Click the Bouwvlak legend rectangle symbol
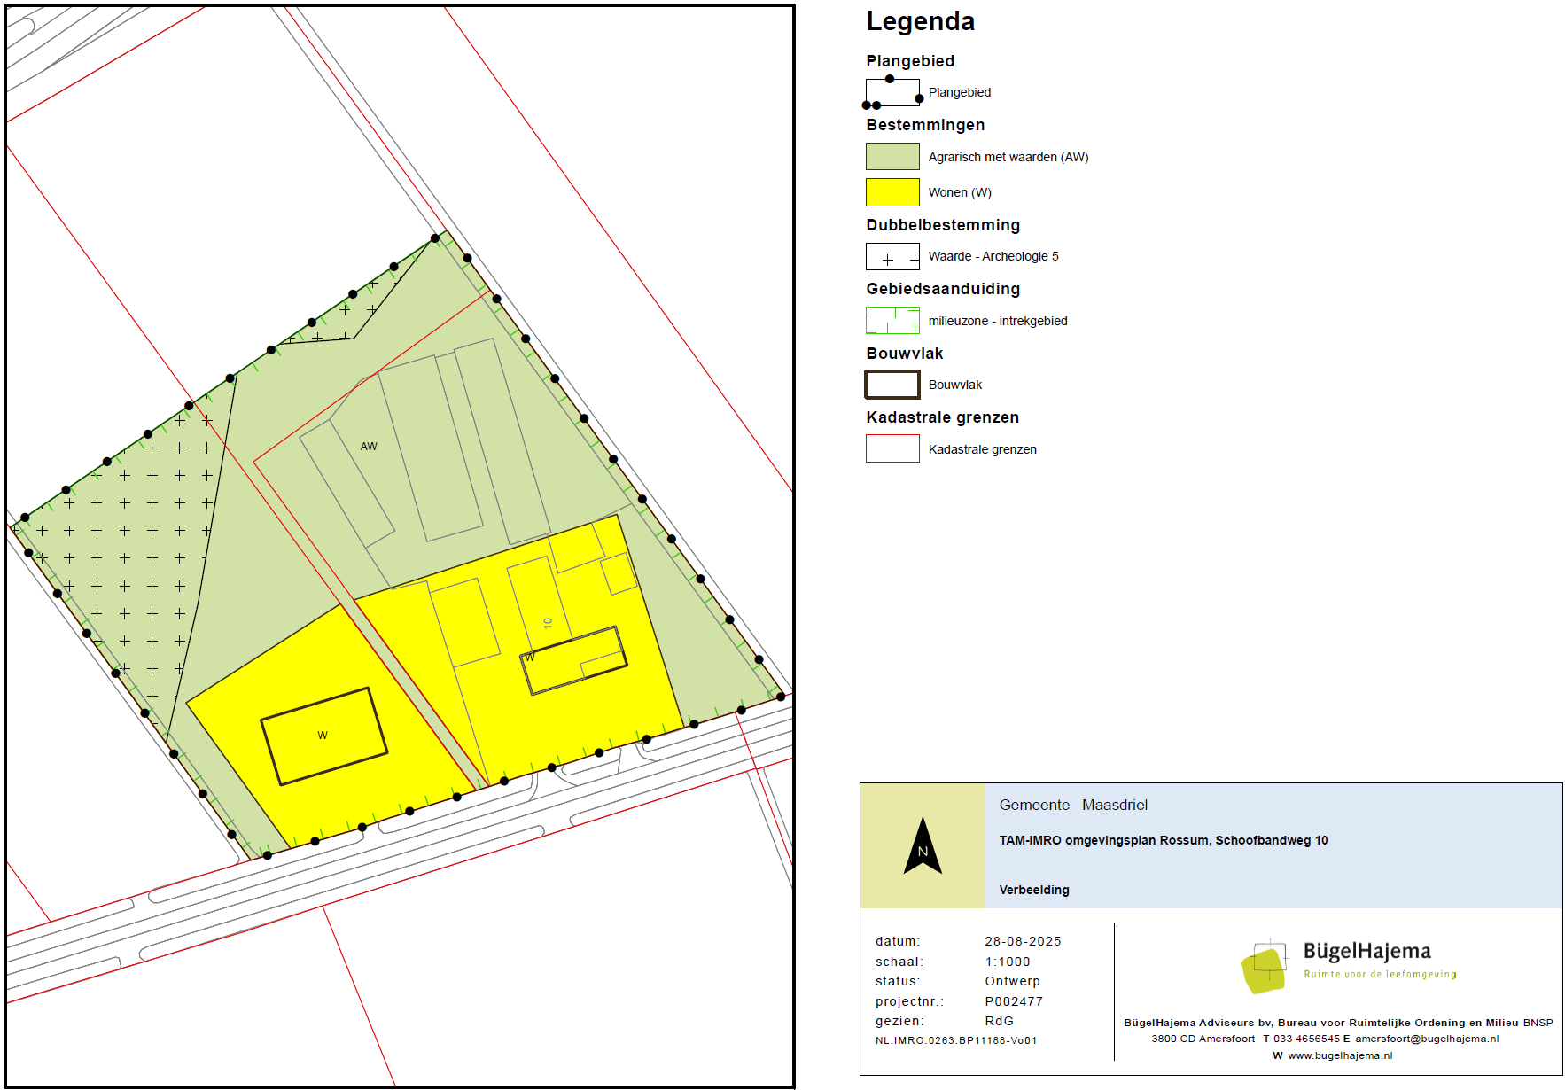This screenshot has width=1565, height=1090. pos(892,385)
